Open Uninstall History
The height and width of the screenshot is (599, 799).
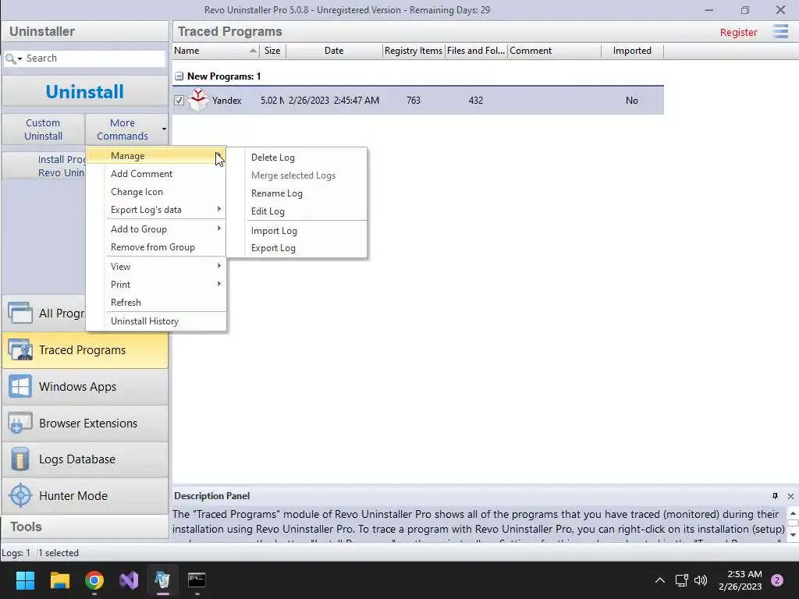click(144, 321)
